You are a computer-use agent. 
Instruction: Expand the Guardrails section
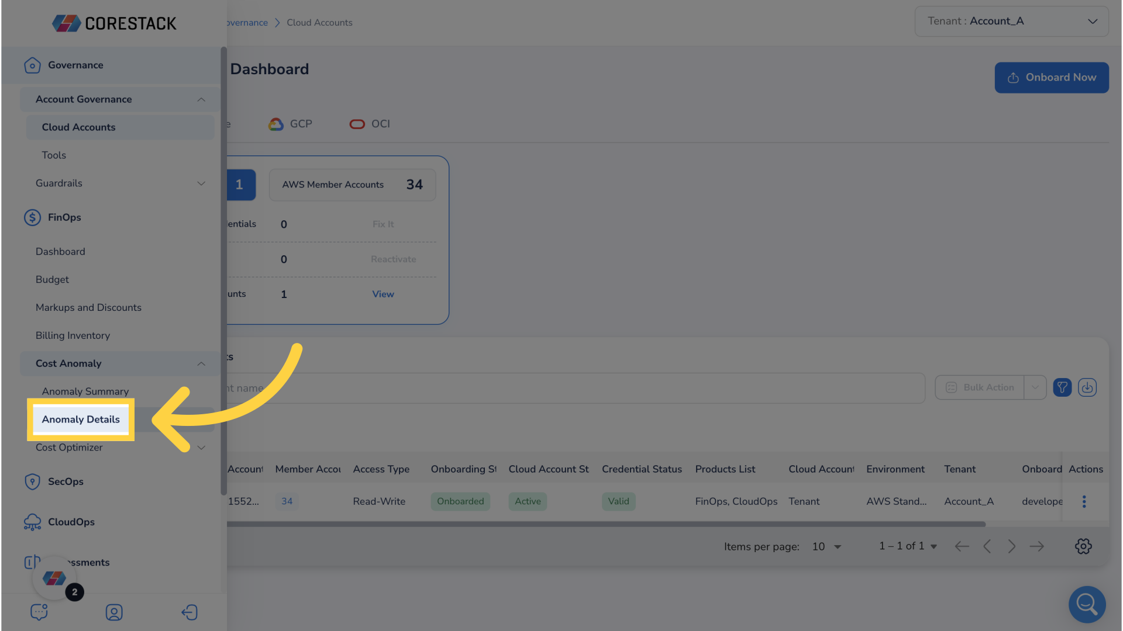point(201,183)
